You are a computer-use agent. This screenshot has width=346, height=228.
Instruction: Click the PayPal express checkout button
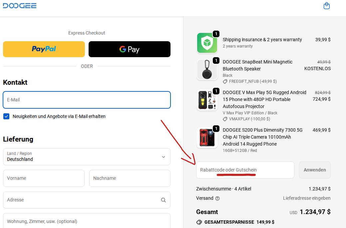pyautogui.click(x=44, y=49)
